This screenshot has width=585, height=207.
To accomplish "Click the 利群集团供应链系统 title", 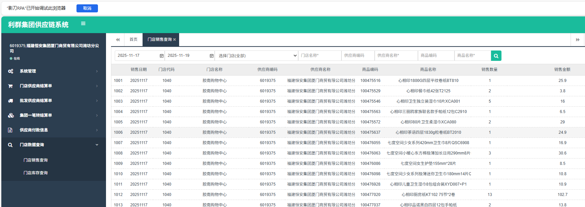I will (38, 25).
